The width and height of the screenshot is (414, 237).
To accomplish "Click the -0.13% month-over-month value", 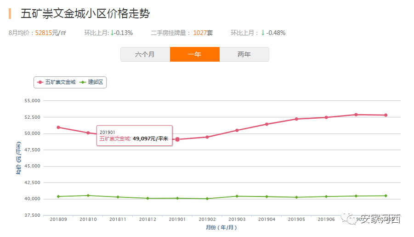I will click(x=123, y=33).
